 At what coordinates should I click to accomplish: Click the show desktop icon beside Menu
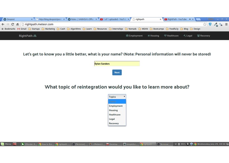click(x=14, y=144)
